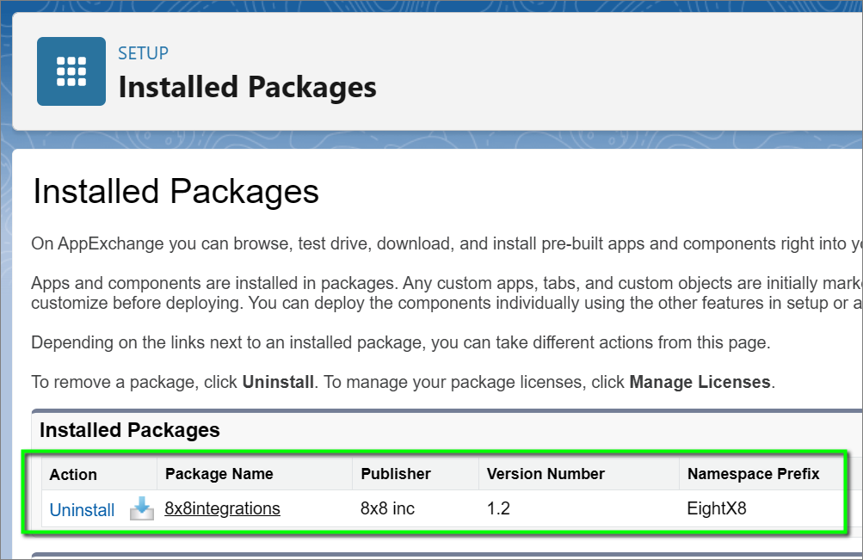Click the Uninstall link for 8x8integrations
863x560 pixels.
[82, 510]
